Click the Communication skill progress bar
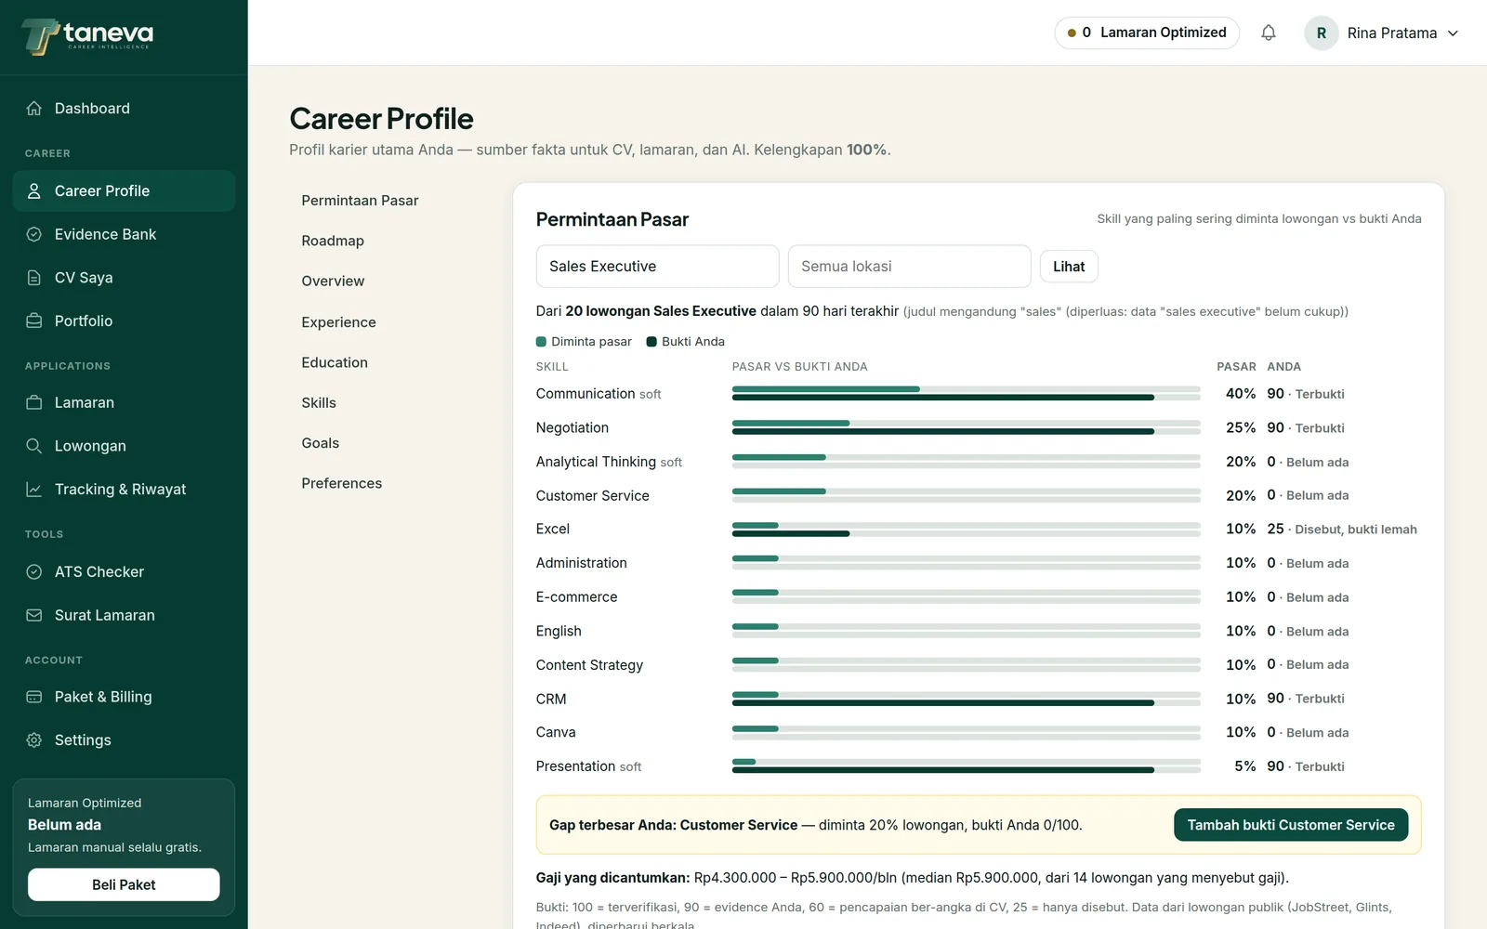1487x929 pixels. pos(967,393)
